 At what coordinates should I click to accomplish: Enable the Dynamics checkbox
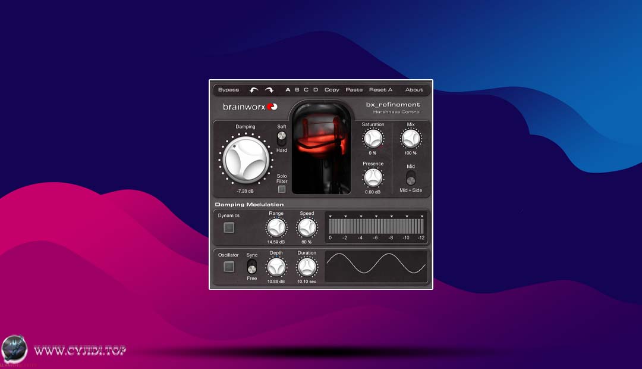pyautogui.click(x=229, y=227)
